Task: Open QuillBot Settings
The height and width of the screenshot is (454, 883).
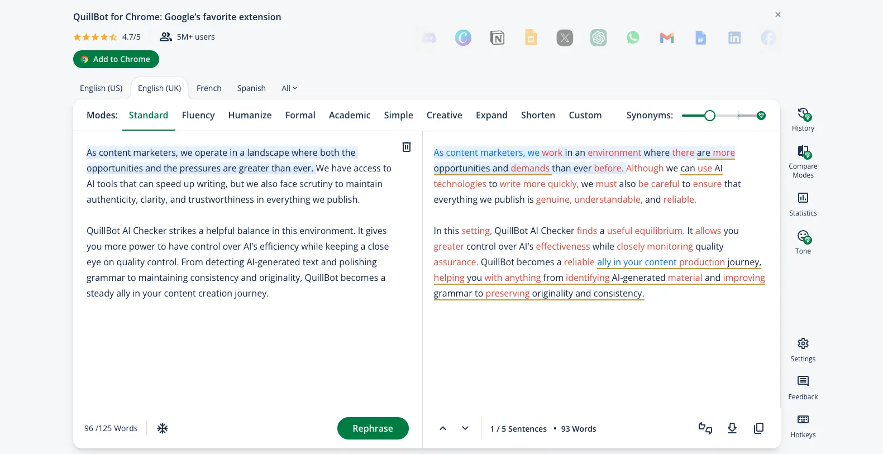Action: pyautogui.click(x=803, y=350)
